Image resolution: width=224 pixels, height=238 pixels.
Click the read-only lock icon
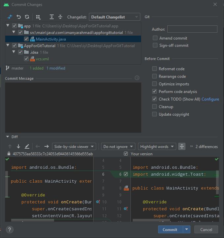(x=9, y=154)
